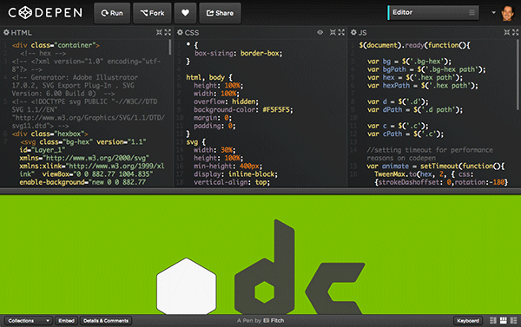Click "var hexPath" JS line
This screenshot has height=327, width=521.
point(422,86)
